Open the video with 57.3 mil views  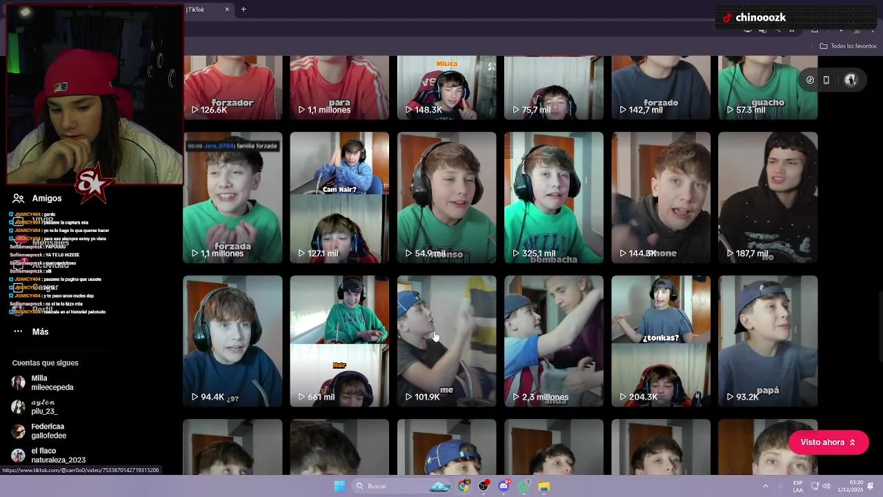click(768, 88)
